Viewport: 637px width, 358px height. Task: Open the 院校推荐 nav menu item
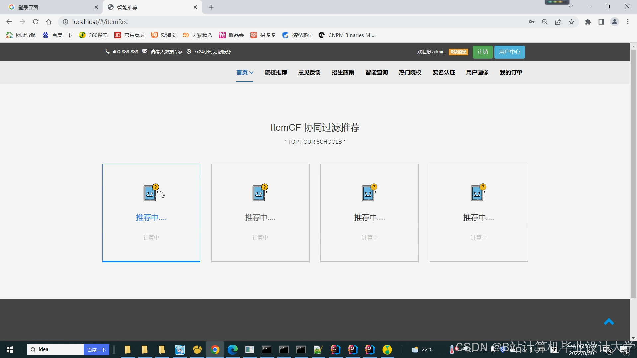click(x=276, y=72)
